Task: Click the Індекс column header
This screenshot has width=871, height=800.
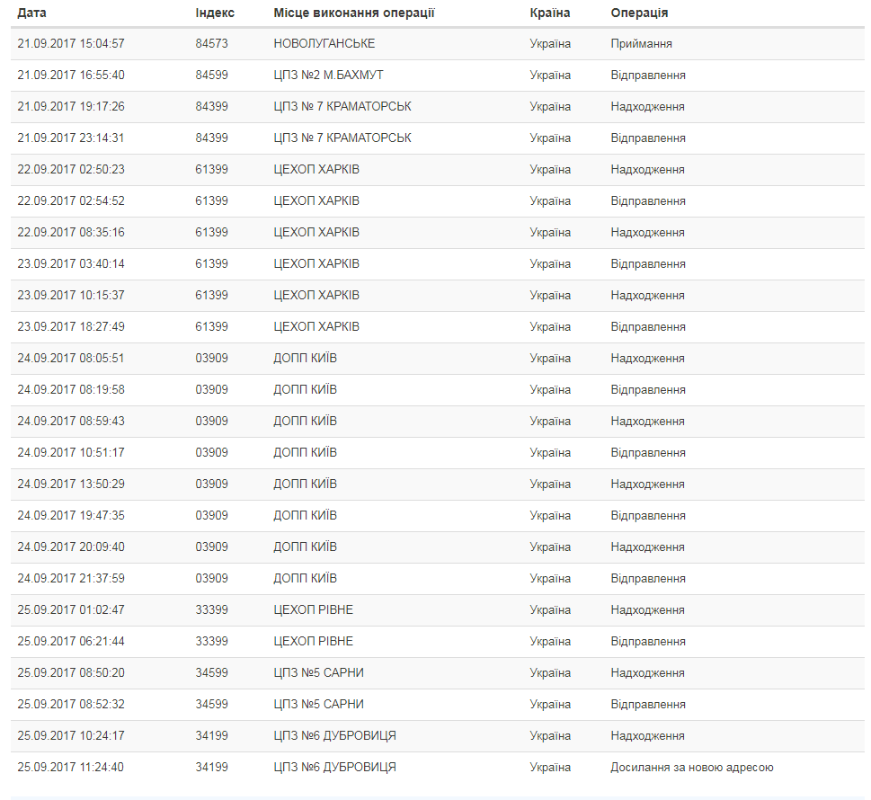Action: 215,13
